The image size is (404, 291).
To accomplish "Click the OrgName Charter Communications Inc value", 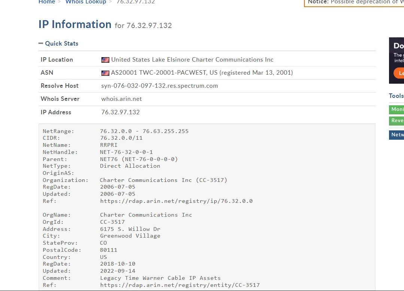I will (146, 215).
